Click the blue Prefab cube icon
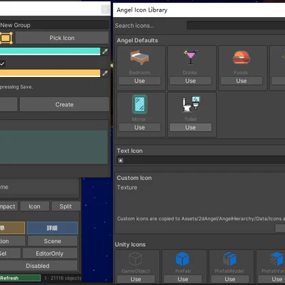The height and width of the screenshot is (285, 285). pos(183,259)
